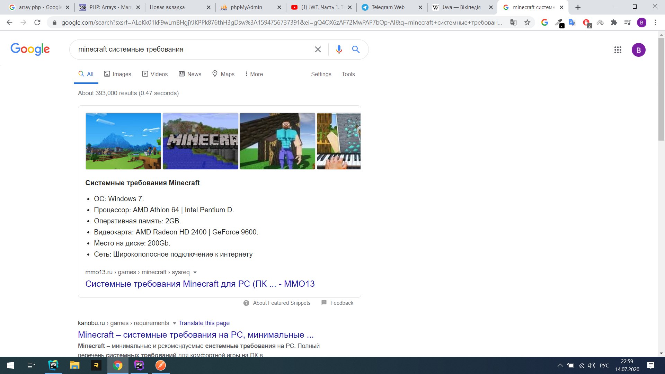
Task: Open Postman from the taskbar
Action: click(161, 365)
